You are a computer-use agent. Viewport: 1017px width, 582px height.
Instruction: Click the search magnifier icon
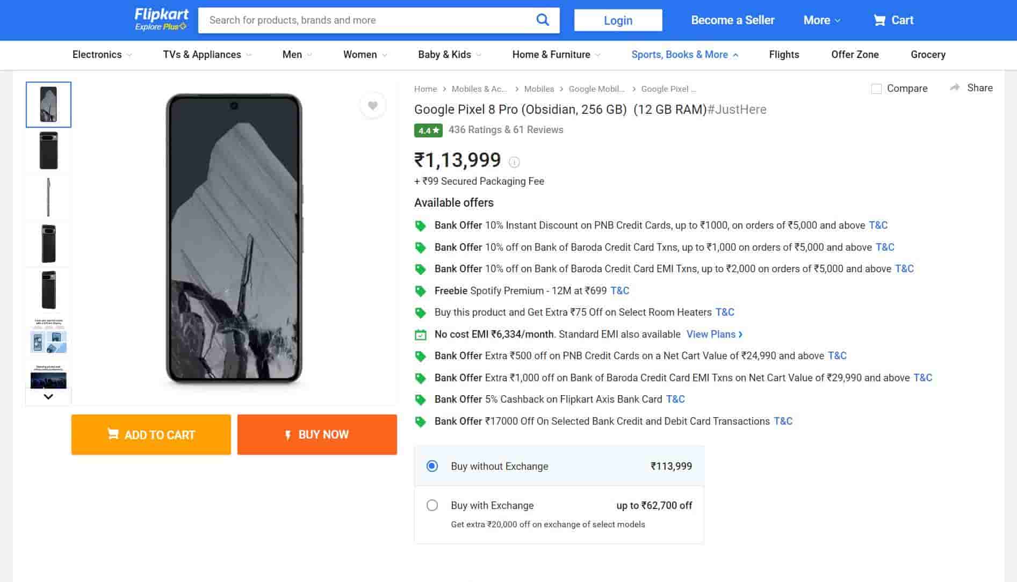pos(543,20)
